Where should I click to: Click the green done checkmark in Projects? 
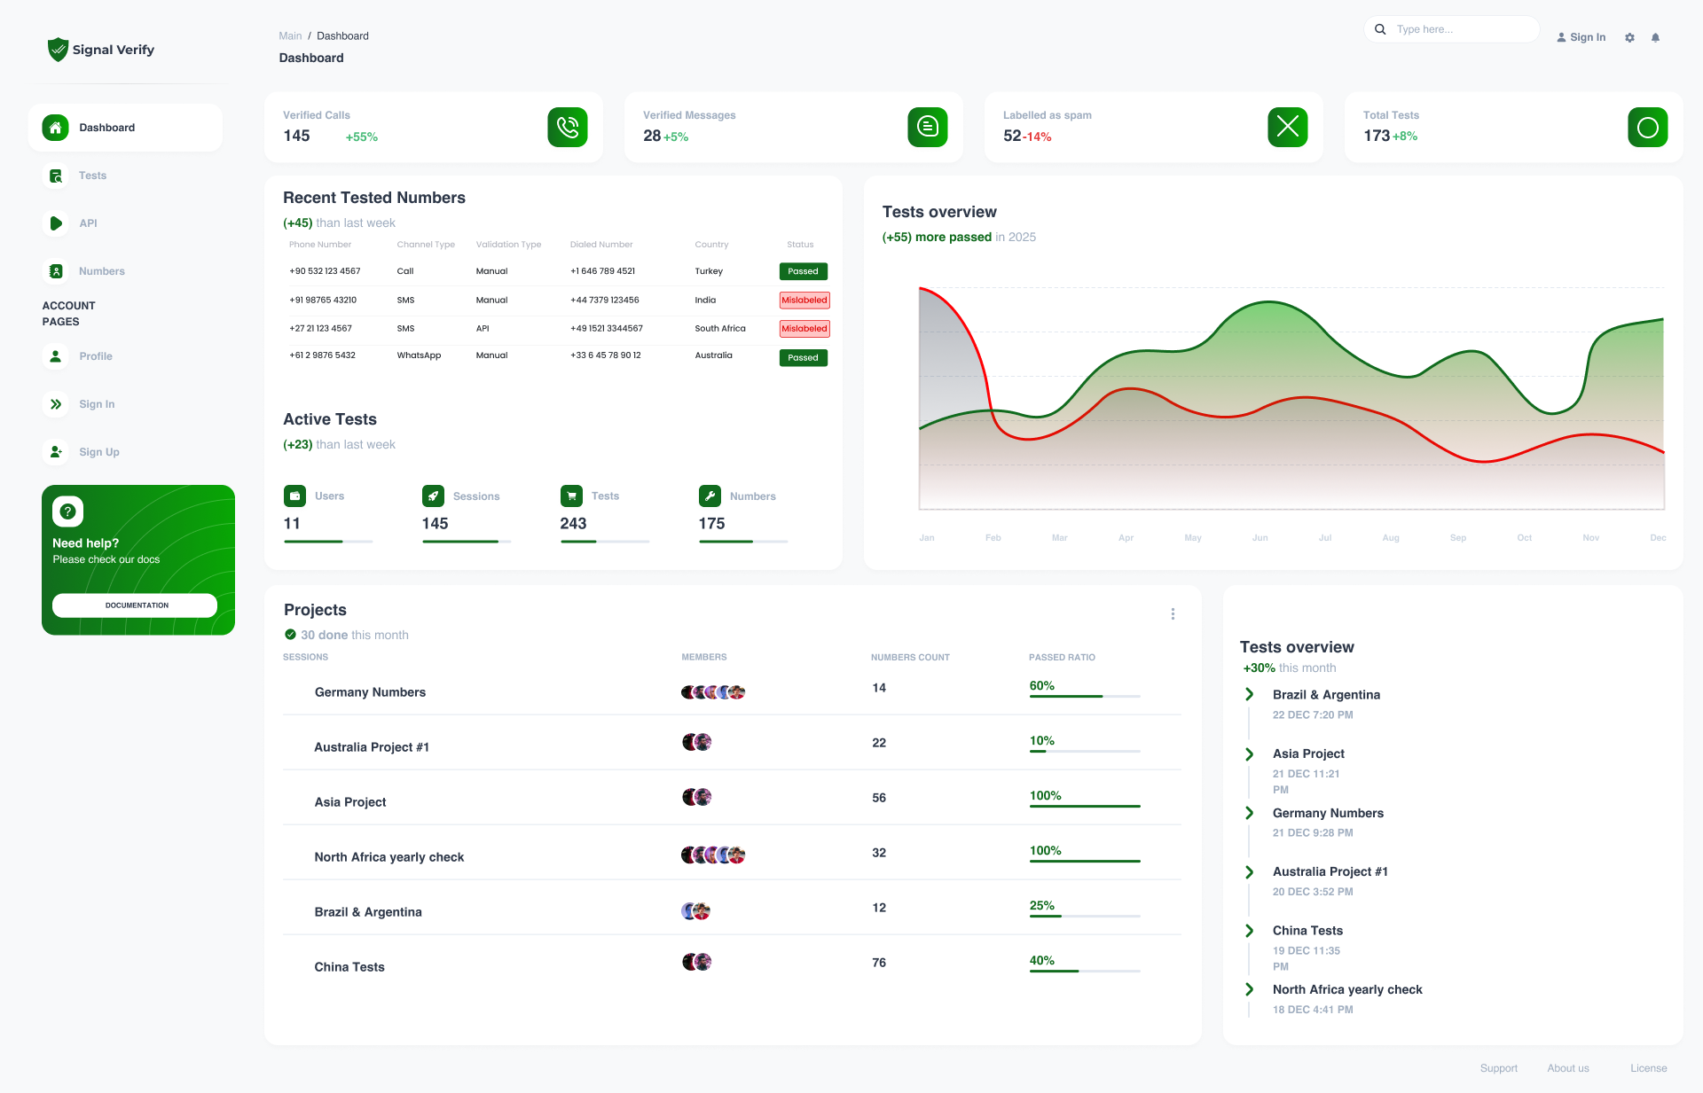pyautogui.click(x=290, y=635)
